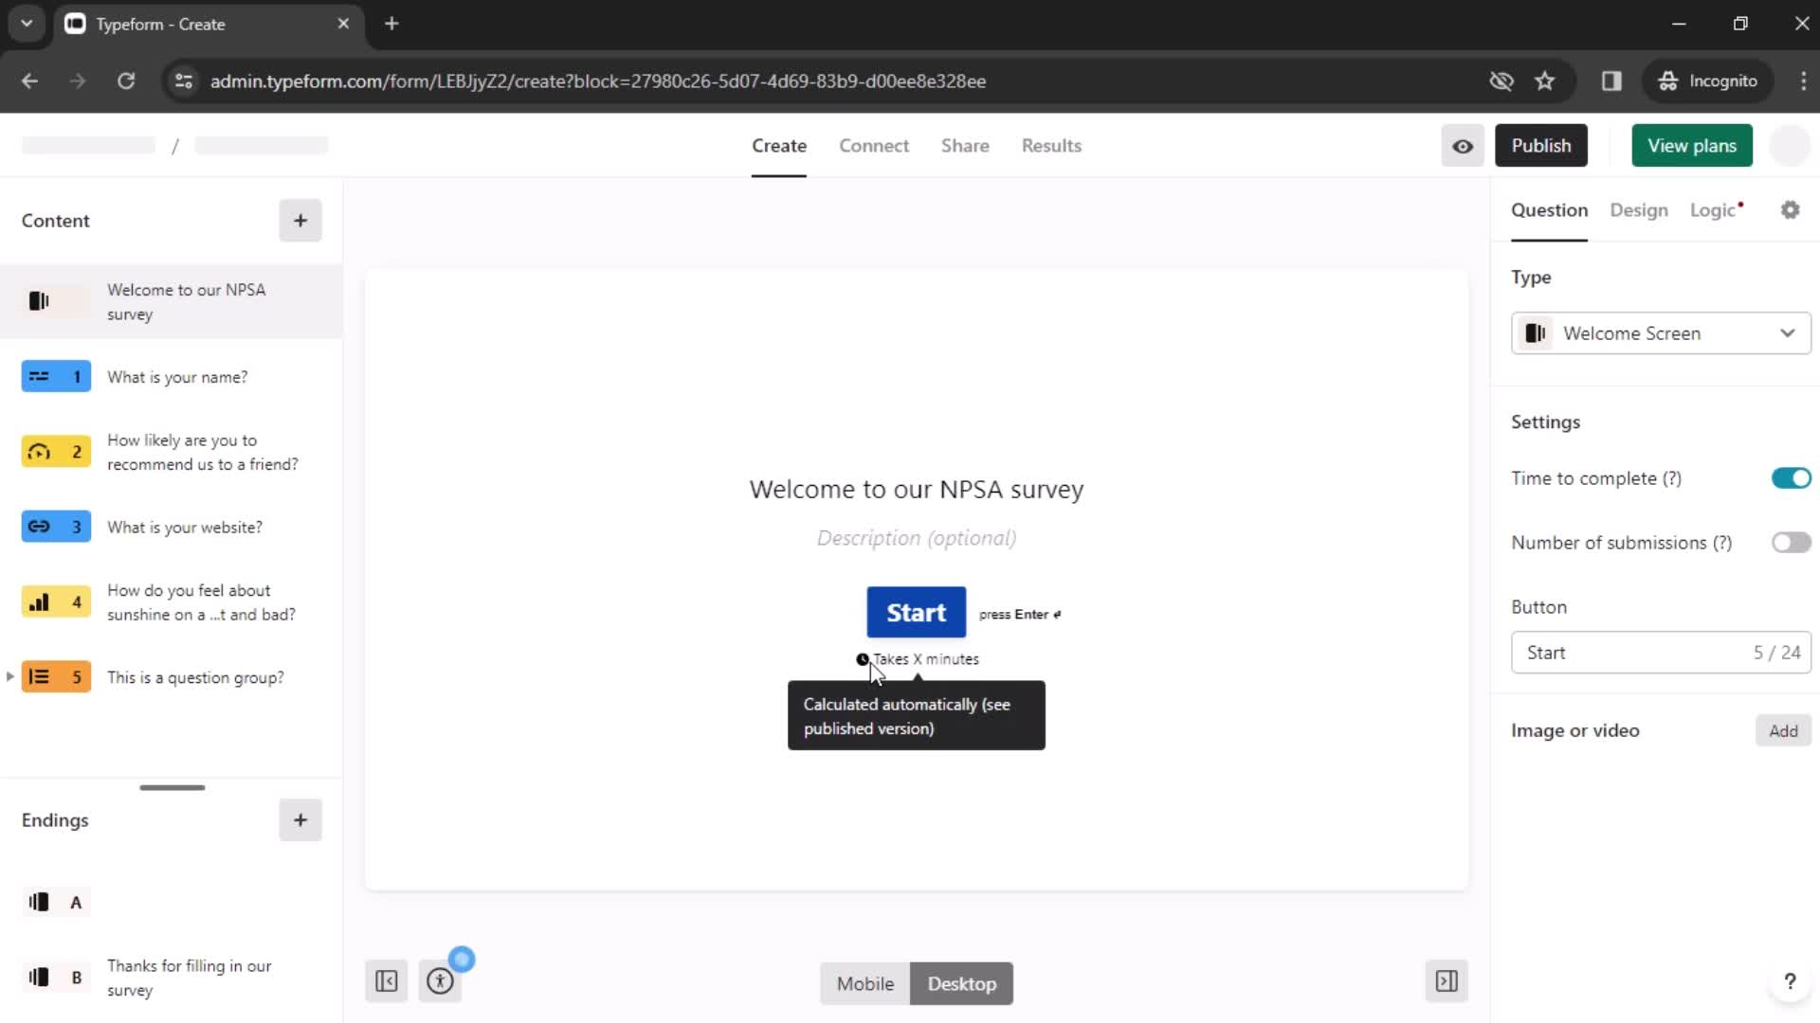1820x1023 pixels.
Task: Click the Connect navigation tab
Action: (x=875, y=145)
